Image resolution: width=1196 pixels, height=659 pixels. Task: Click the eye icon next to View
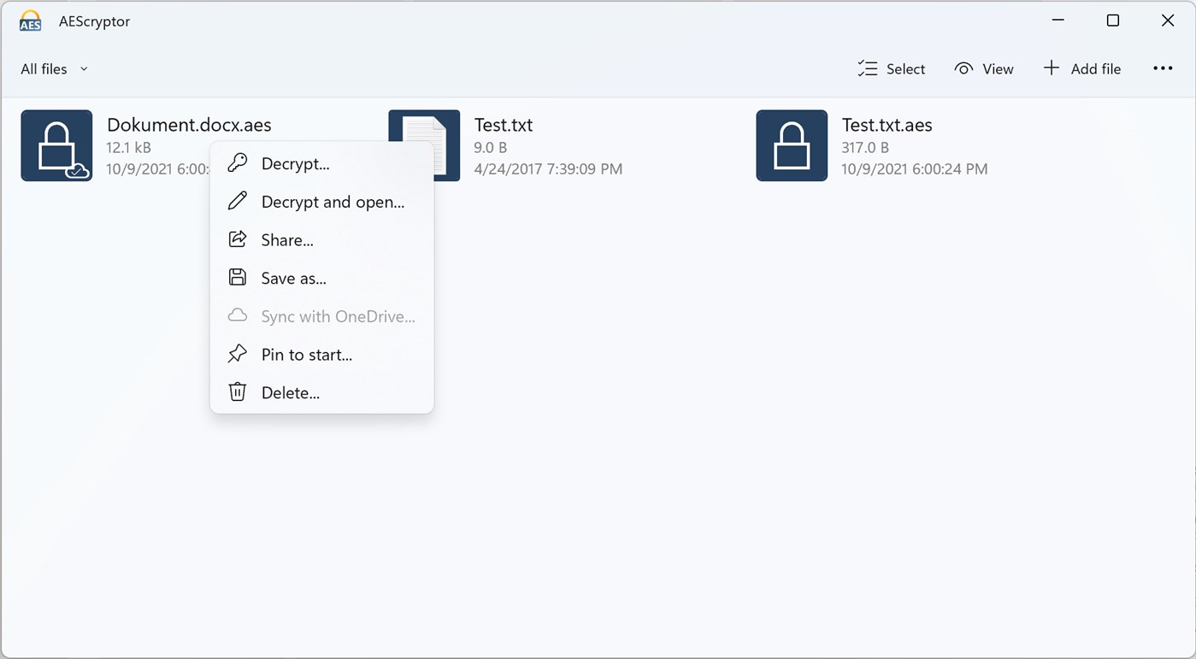pos(963,68)
